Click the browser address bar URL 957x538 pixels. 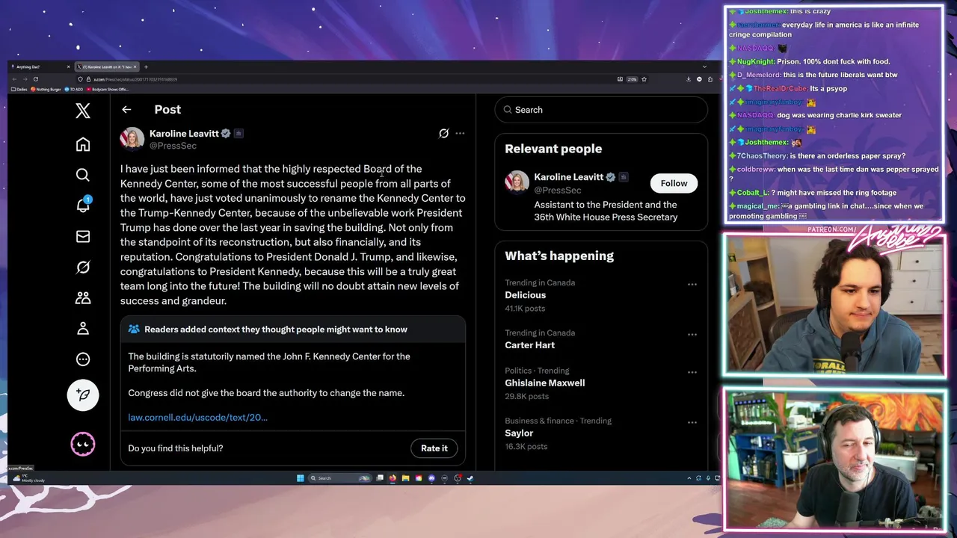click(x=135, y=79)
